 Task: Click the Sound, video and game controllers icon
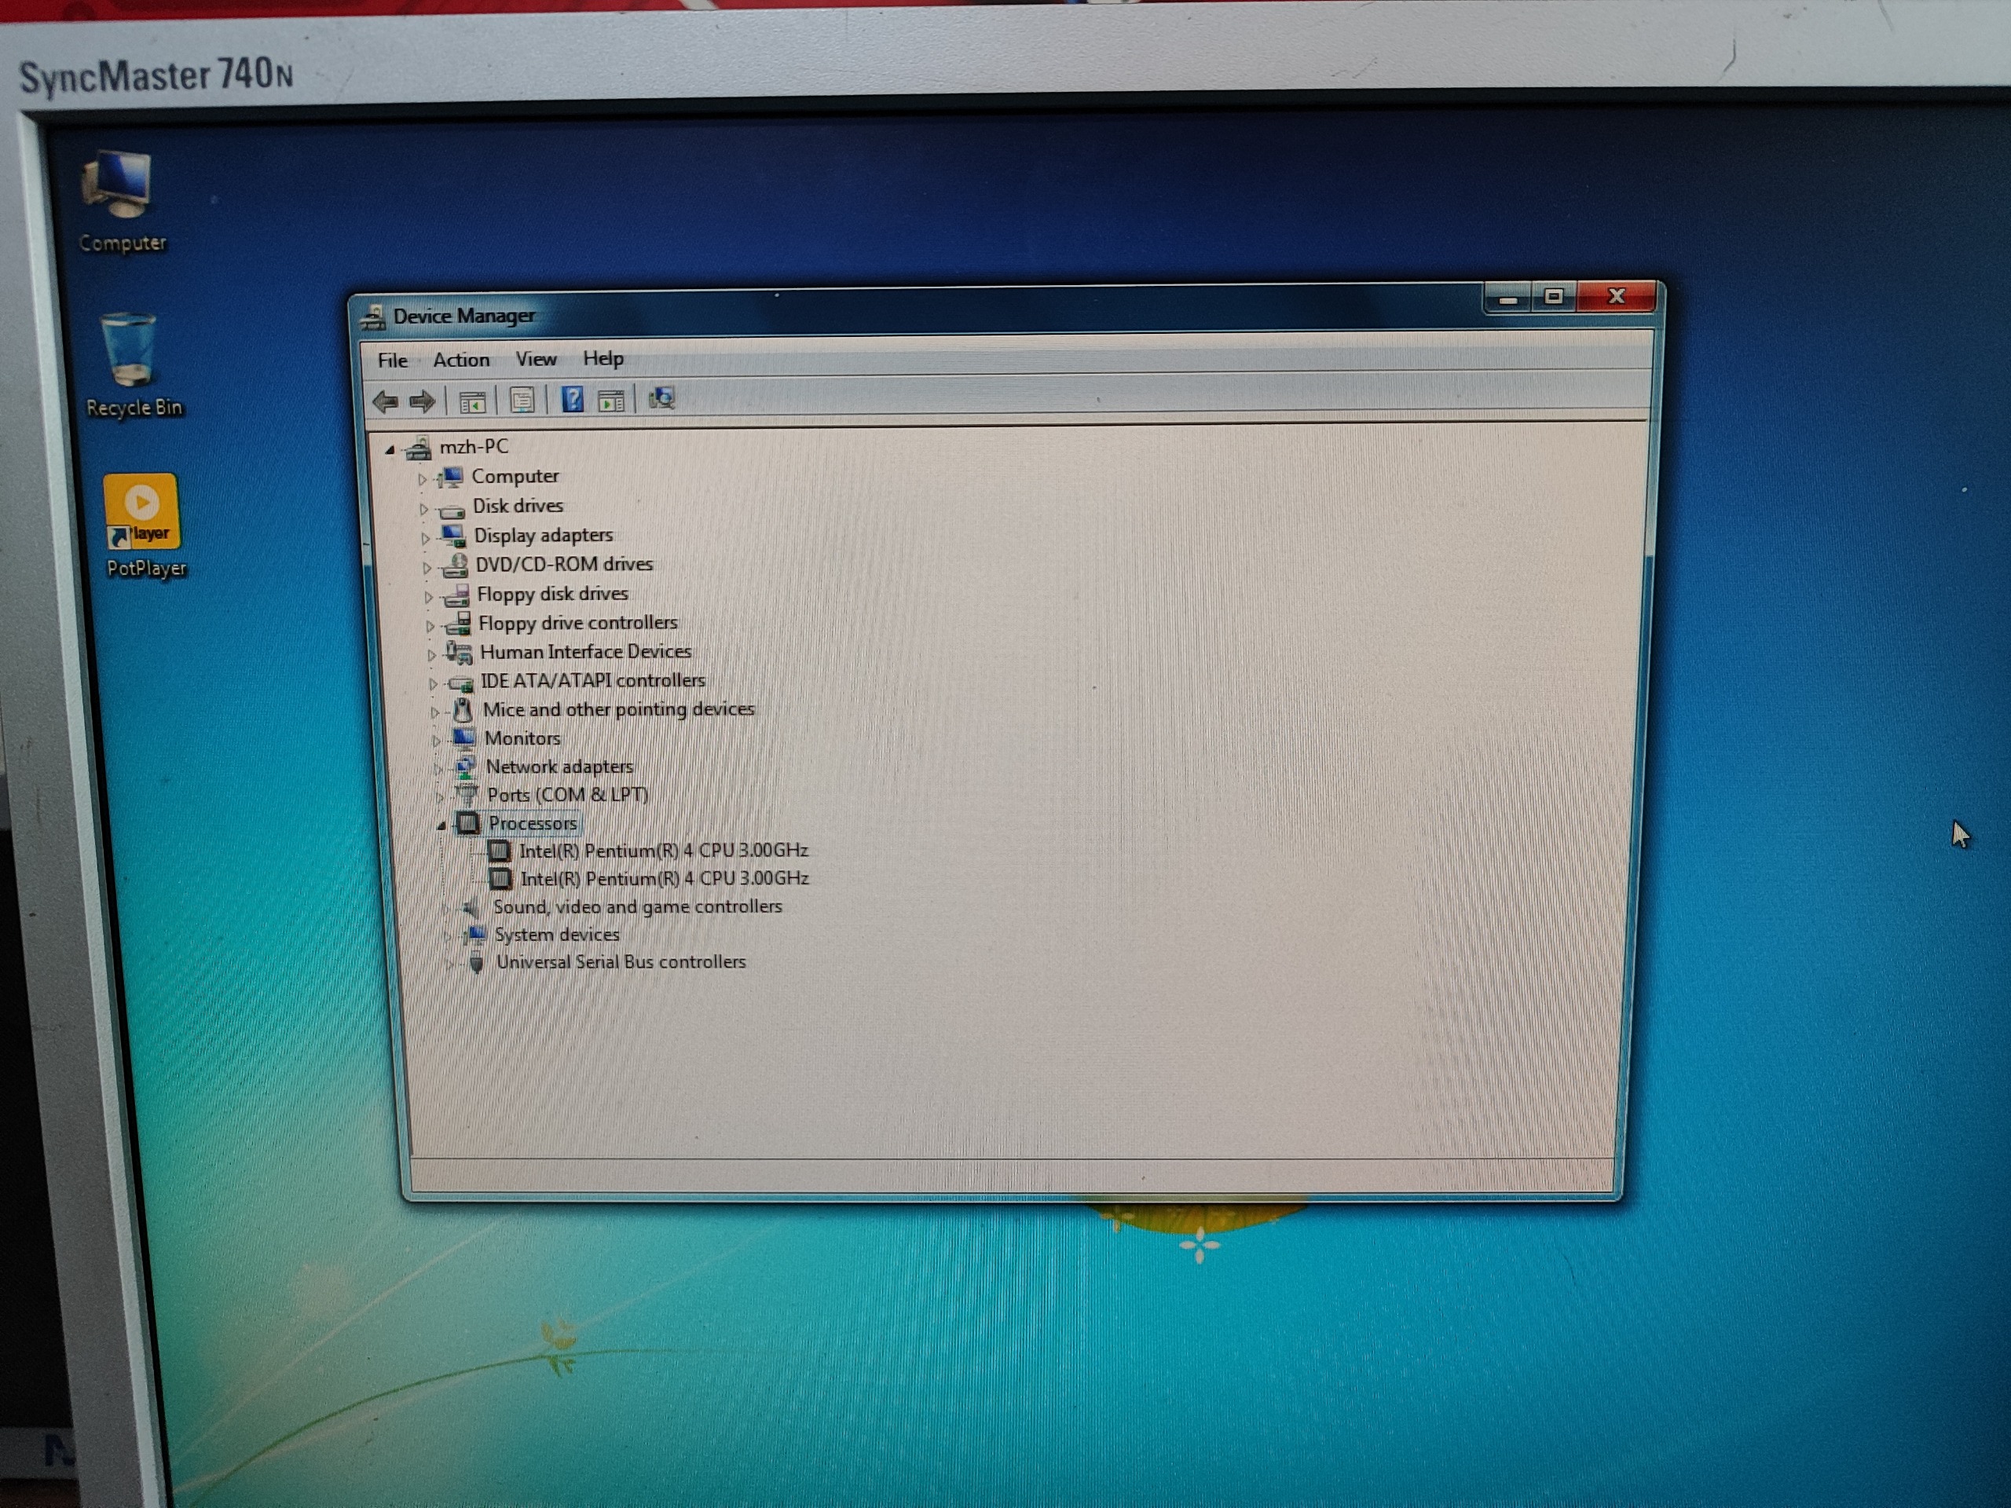point(471,907)
